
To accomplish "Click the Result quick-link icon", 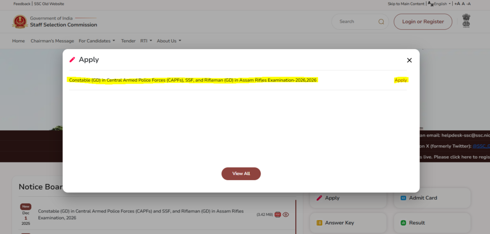I will pyautogui.click(x=403, y=223).
